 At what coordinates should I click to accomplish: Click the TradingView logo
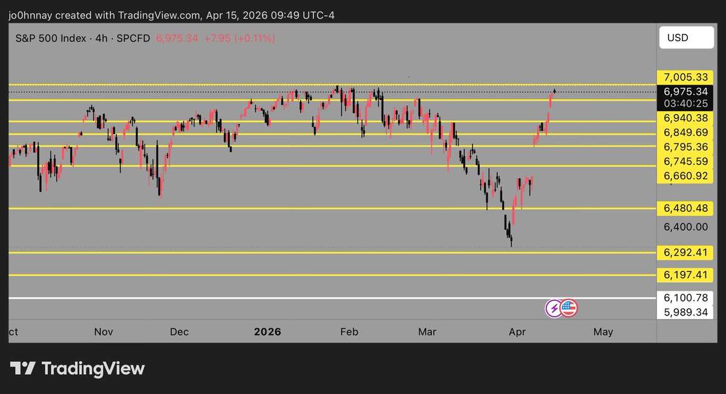[77, 368]
